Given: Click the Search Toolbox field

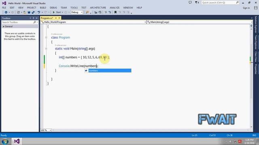Looking at the screenshot, I should pyautogui.click(x=17, y=22).
